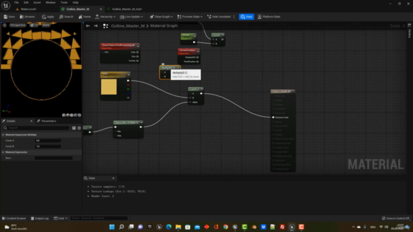Image resolution: width=413 pixels, height=232 pixels.
Task: Click Outline_Master_M breadcrumb
Action: (x=128, y=26)
